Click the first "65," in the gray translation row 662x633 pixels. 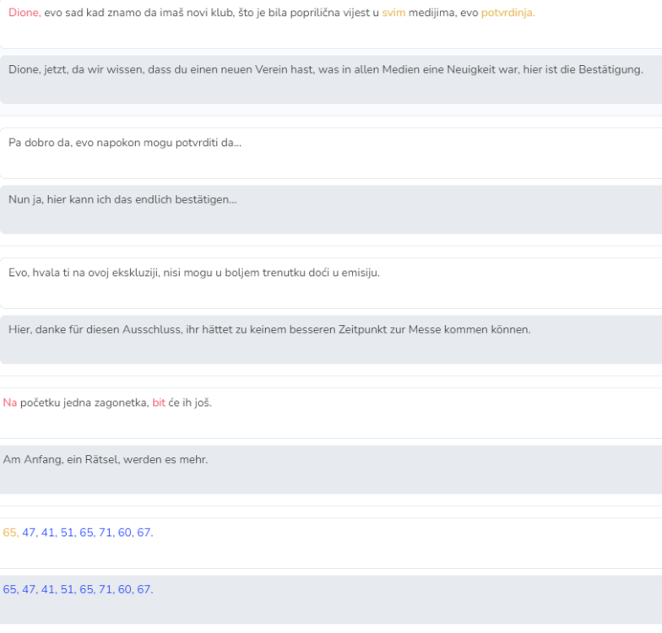[11, 589]
